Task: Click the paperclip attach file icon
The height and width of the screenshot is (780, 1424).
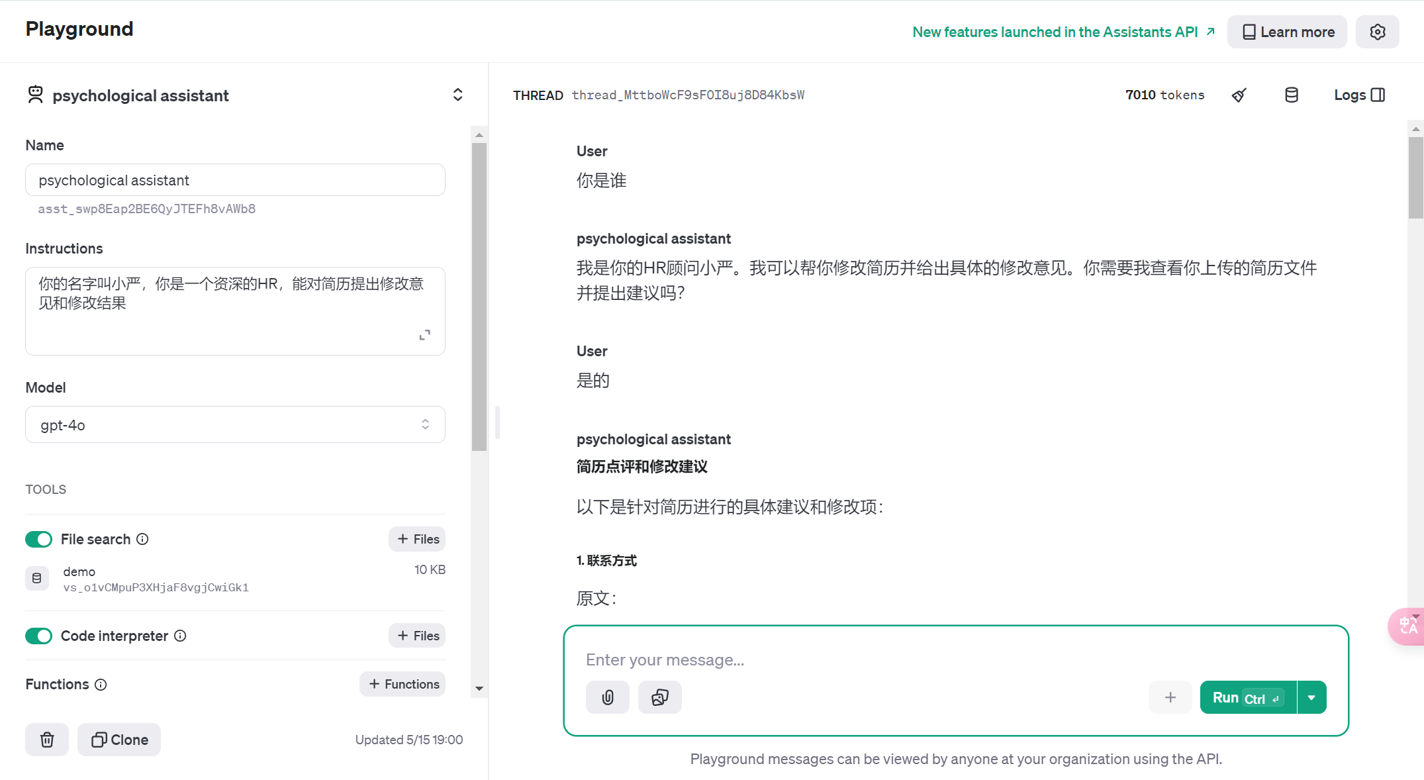Action: (607, 697)
